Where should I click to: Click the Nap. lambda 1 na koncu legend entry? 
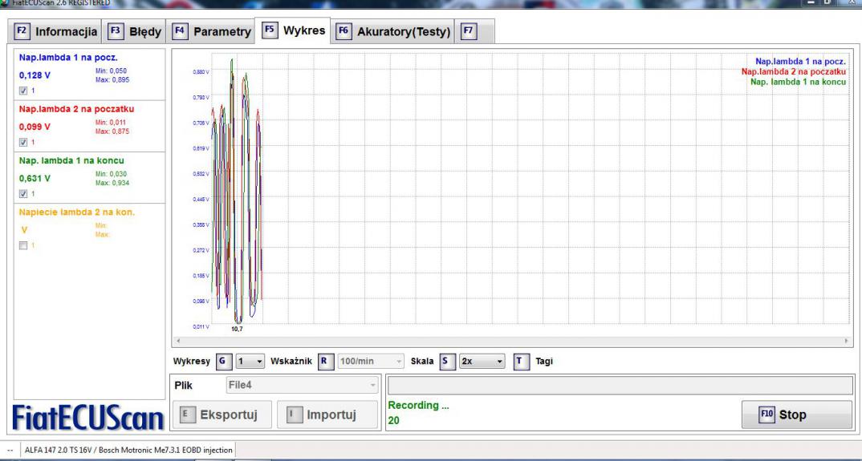pos(799,81)
